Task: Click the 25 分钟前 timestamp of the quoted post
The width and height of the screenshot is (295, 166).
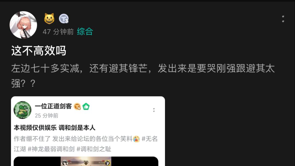Action: pyautogui.click(x=47, y=115)
